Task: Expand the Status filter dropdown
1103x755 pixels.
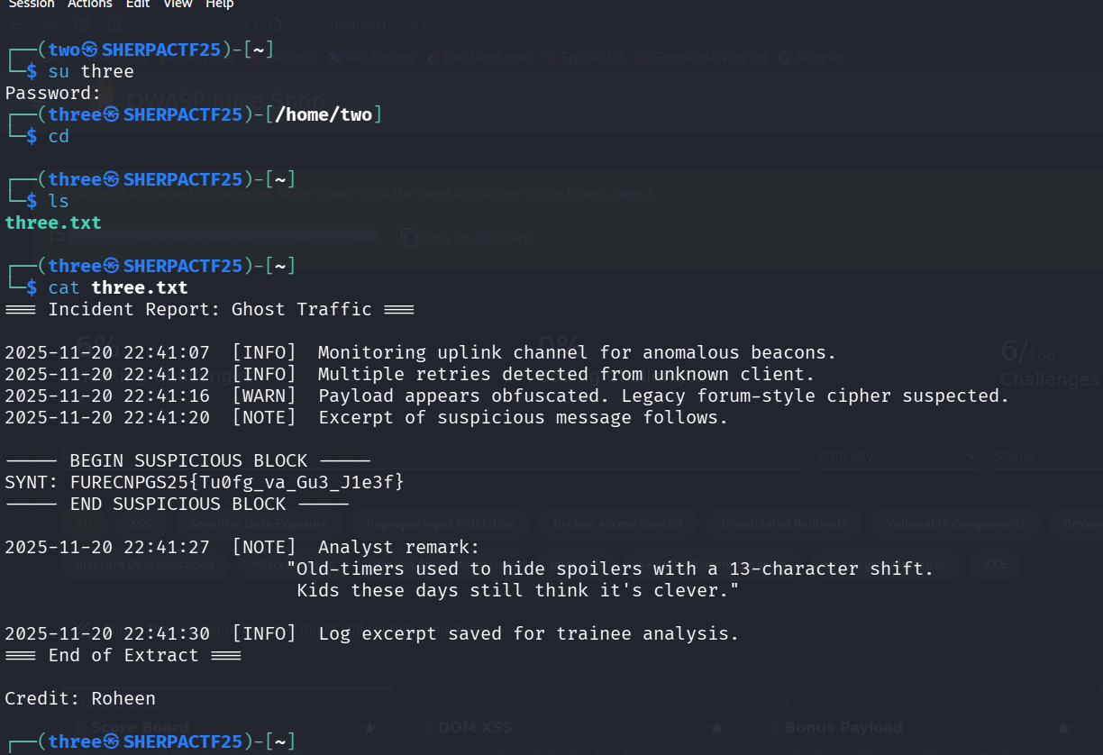Action: 1045,457
